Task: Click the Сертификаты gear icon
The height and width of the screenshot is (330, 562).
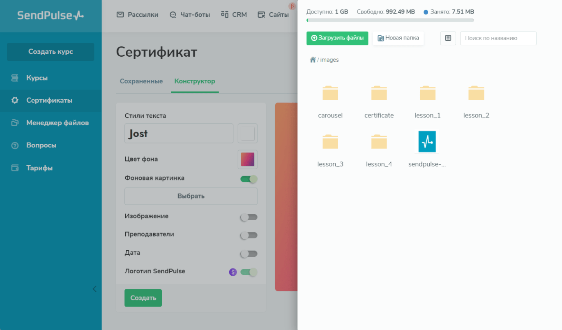Action: click(x=15, y=100)
